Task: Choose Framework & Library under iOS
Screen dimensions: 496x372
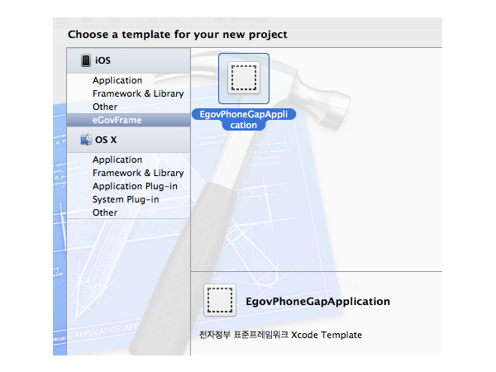Action: pyautogui.click(x=138, y=93)
